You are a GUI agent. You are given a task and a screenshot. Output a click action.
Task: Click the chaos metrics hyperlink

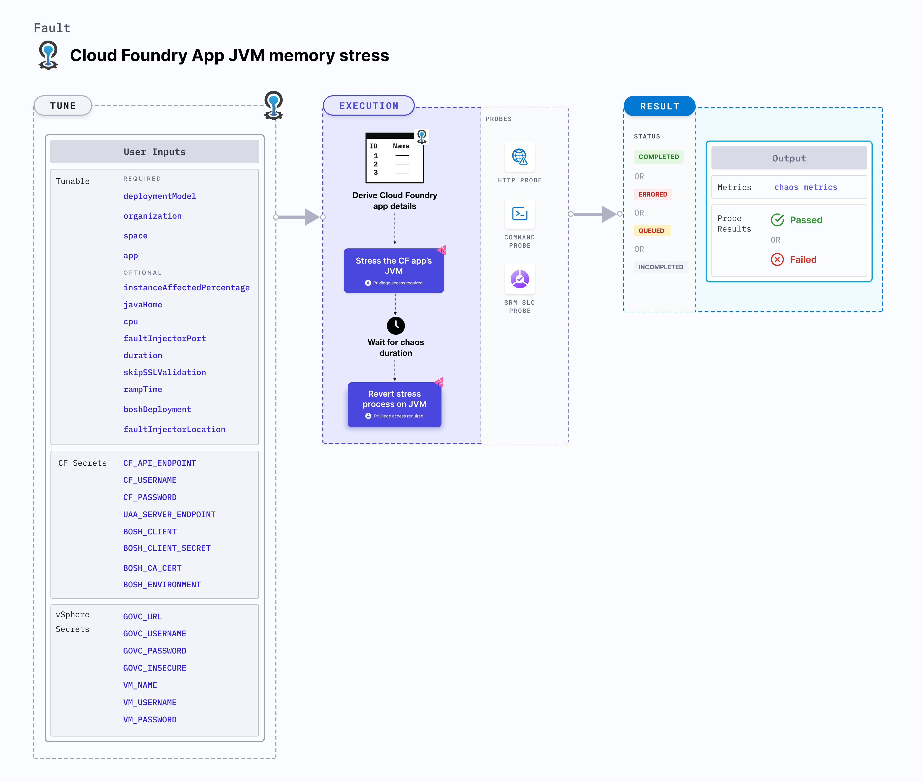click(x=806, y=187)
